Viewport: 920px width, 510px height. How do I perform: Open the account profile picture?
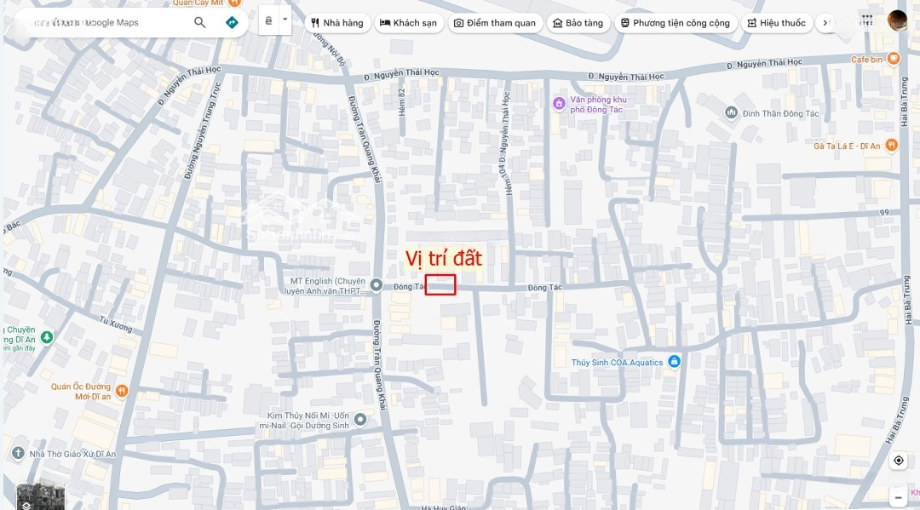[x=897, y=20]
